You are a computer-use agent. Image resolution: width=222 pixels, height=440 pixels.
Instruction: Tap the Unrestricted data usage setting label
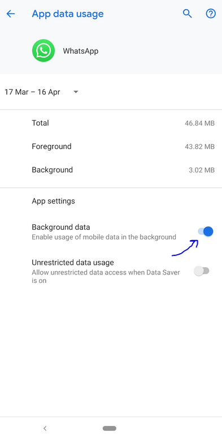click(73, 263)
